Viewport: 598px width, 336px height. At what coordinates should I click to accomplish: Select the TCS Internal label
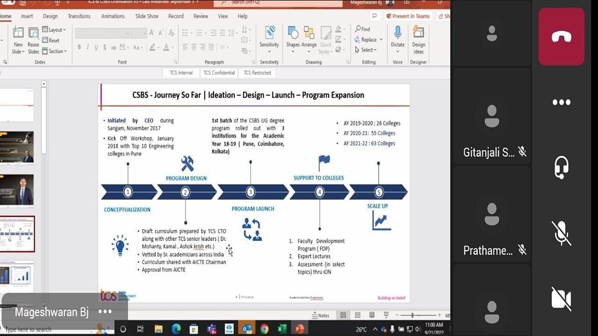tap(181, 73)
